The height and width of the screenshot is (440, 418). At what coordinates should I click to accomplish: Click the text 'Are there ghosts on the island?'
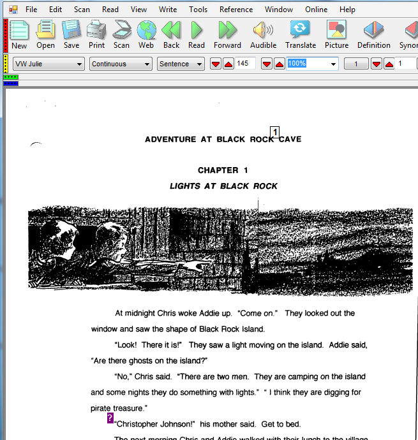(x=149, y=360)
